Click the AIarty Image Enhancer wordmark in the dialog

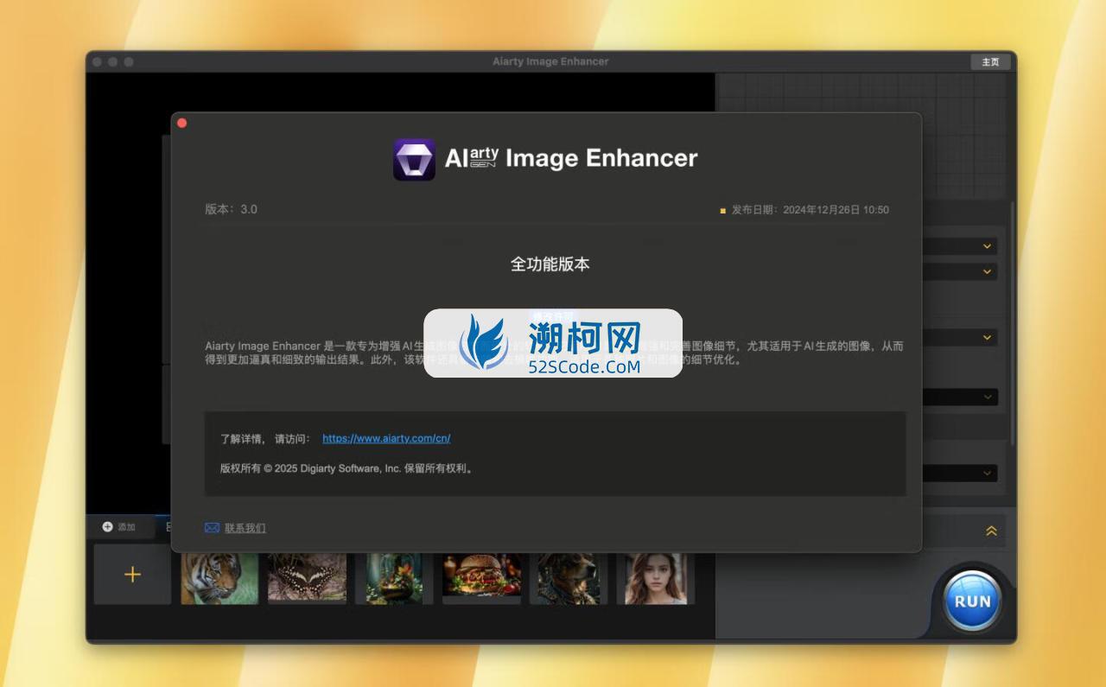[x=571, y=158]
